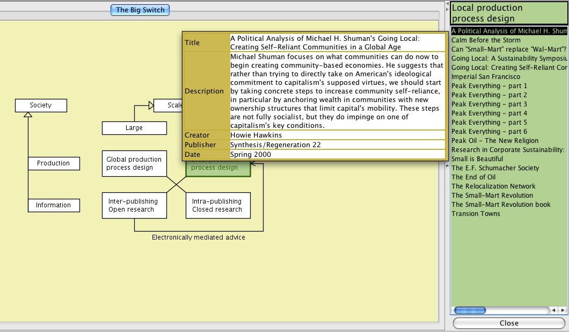Open Calm Before the Storm entry

[x=486, y=40]
